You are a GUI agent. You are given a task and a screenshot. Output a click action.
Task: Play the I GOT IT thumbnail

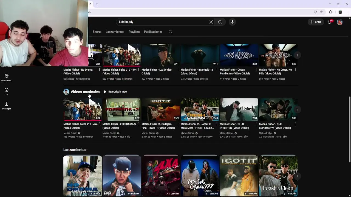point(161,109)
